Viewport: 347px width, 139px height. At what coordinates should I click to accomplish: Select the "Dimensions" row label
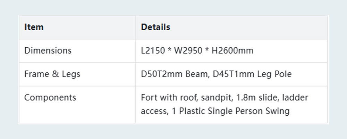pos(48,51)
